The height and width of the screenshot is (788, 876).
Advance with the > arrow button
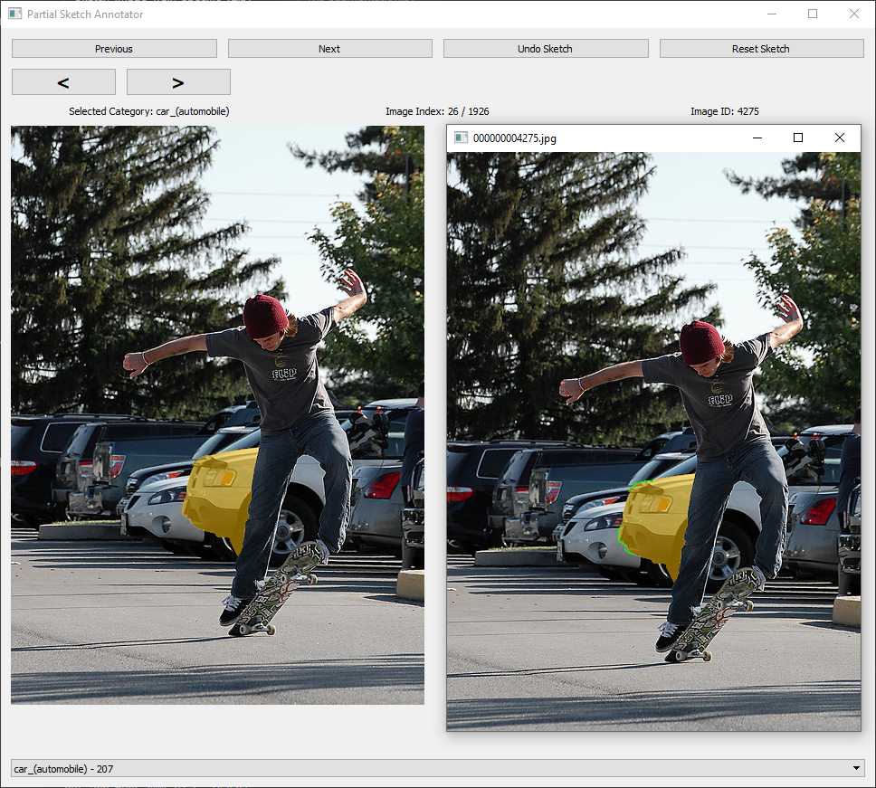point(178,82)
